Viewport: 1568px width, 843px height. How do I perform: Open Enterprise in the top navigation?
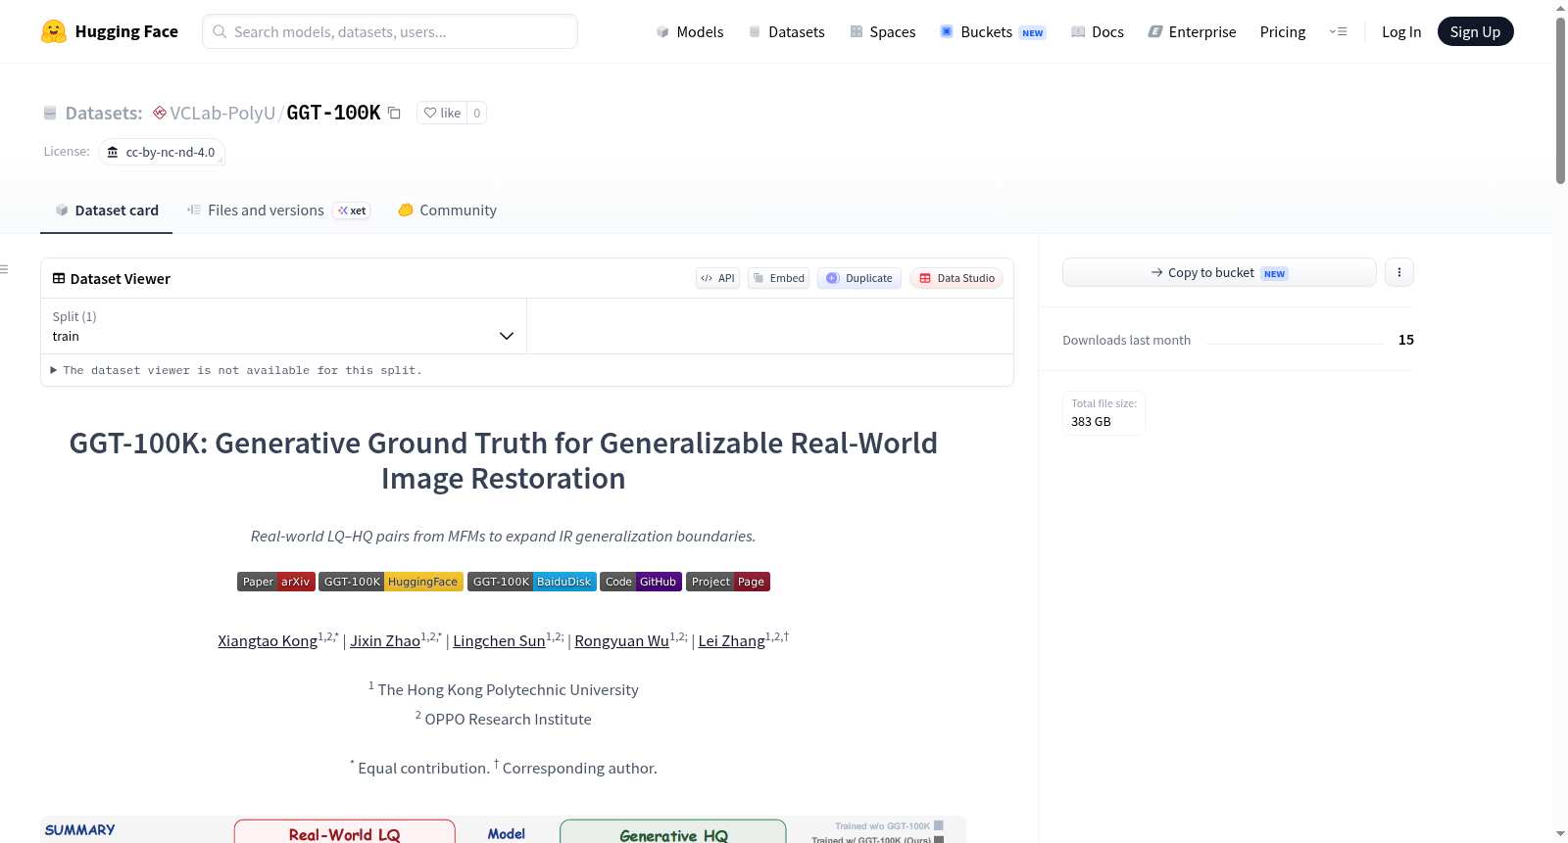[1192, 31]
